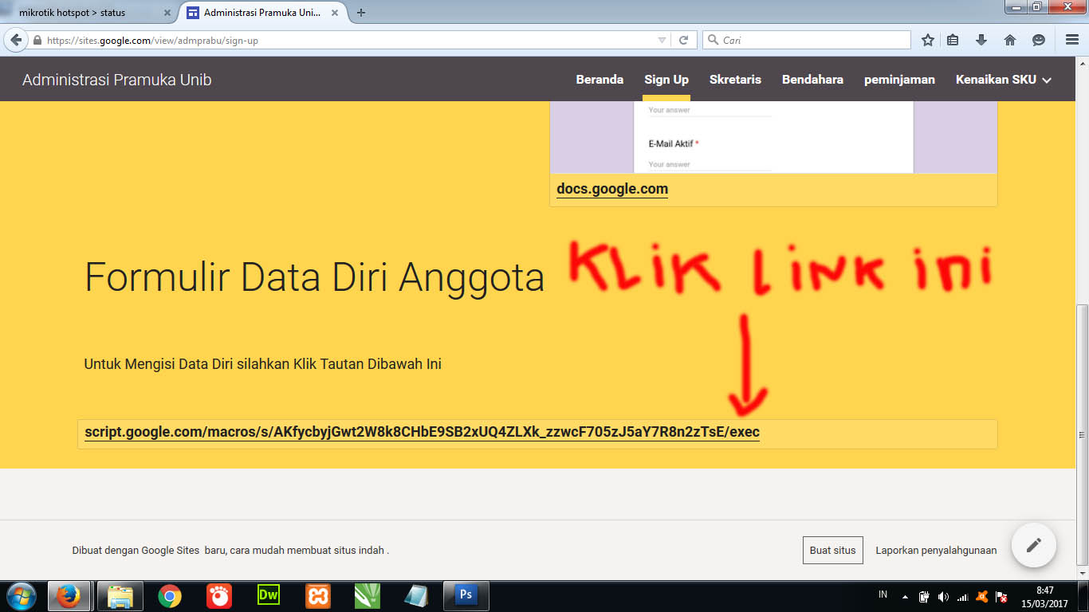1089x612 pixels.
Task: Click the script.google.com form link
Action: [x=422, y=433]
